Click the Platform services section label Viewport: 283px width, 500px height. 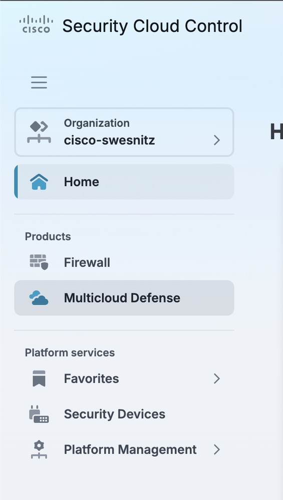70,353
